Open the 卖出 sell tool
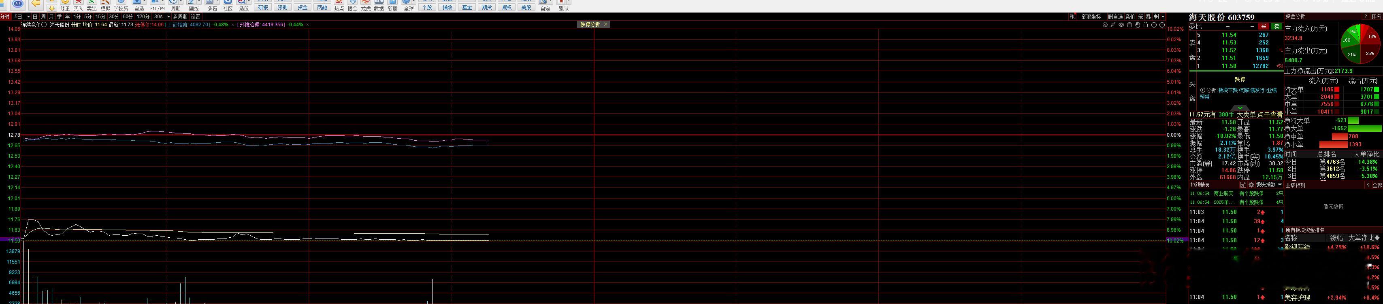Screen dimensions: 1383x304 click(x=92, y=5)
